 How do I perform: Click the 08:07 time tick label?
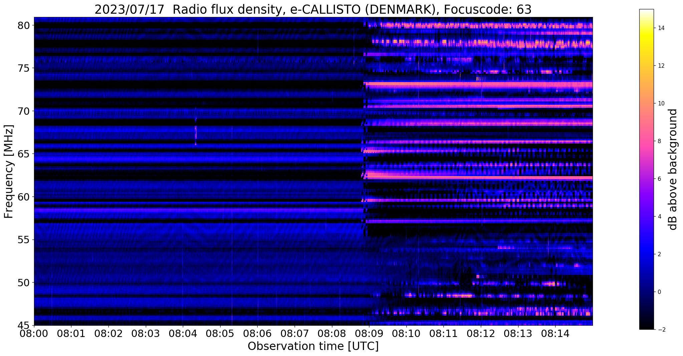[x=295, y=333]
